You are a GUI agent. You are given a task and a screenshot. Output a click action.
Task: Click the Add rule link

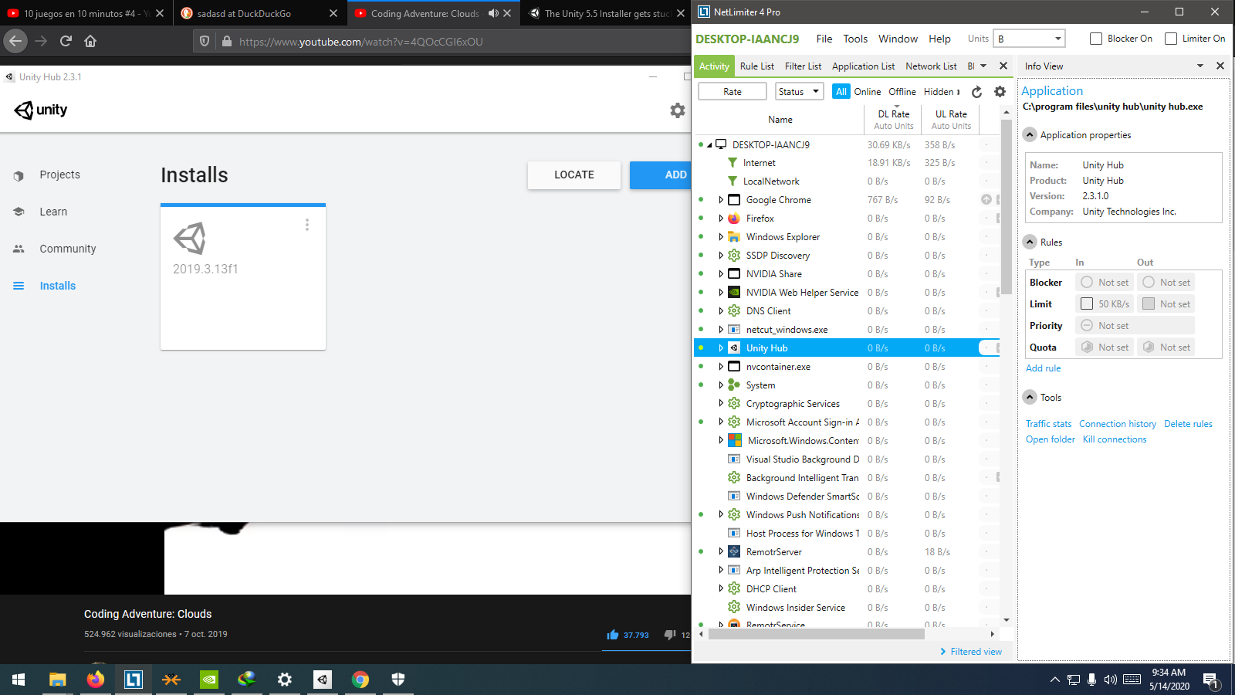point(1043,368)
